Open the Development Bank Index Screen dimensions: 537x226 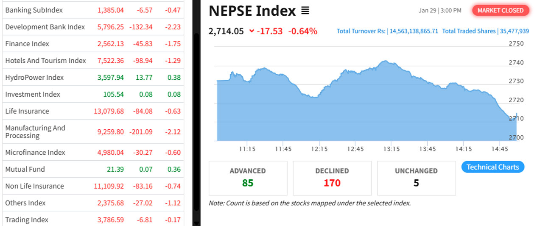click(x=45, y=27)
